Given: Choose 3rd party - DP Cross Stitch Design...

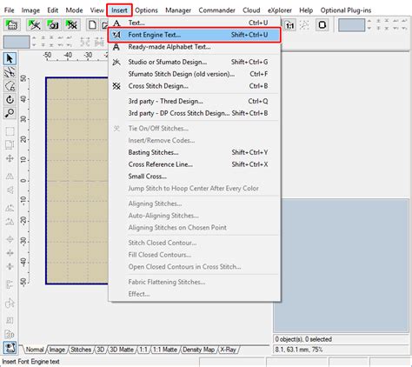Looking at the screenshot, I should [x=194, y=113].
